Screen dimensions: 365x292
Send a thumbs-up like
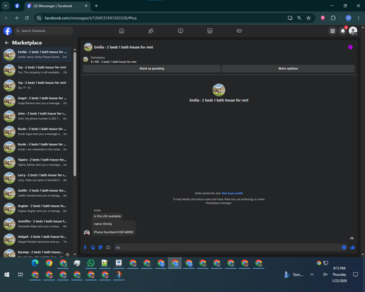[x=353, y=247]
